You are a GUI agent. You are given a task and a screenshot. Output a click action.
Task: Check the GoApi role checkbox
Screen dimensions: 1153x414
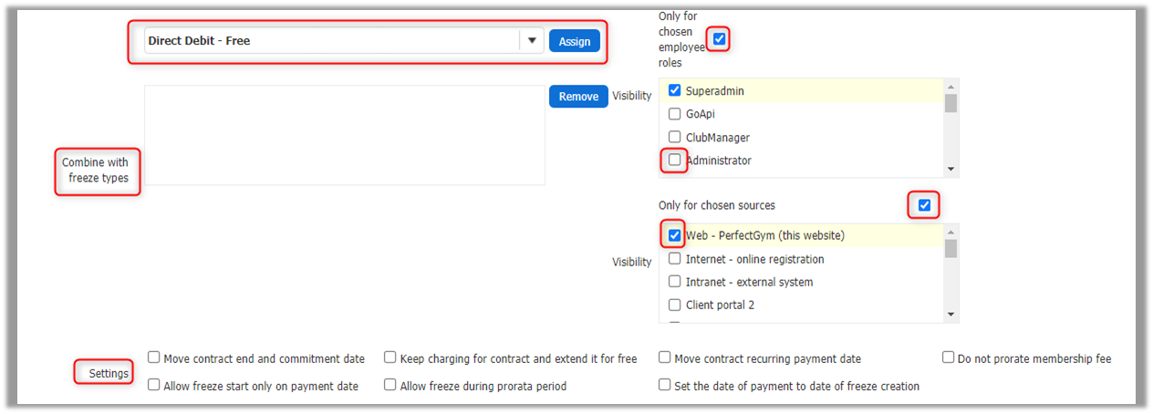coord(675,114)
